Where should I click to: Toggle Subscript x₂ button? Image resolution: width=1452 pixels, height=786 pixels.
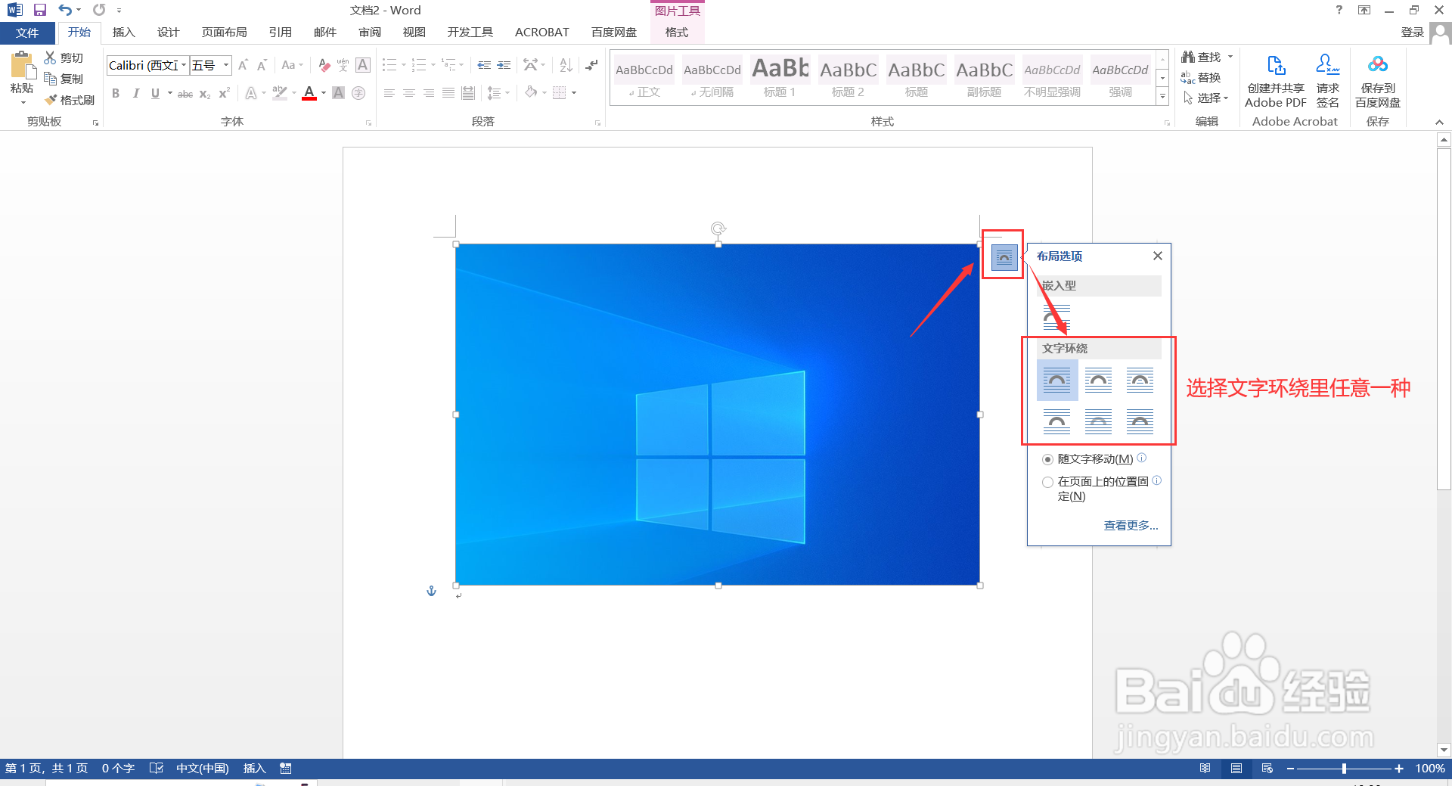(x=205, y=93)
